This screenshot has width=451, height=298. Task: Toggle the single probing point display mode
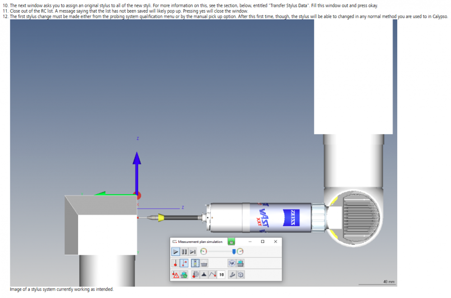pyautogui.click(x=174, y=263)
